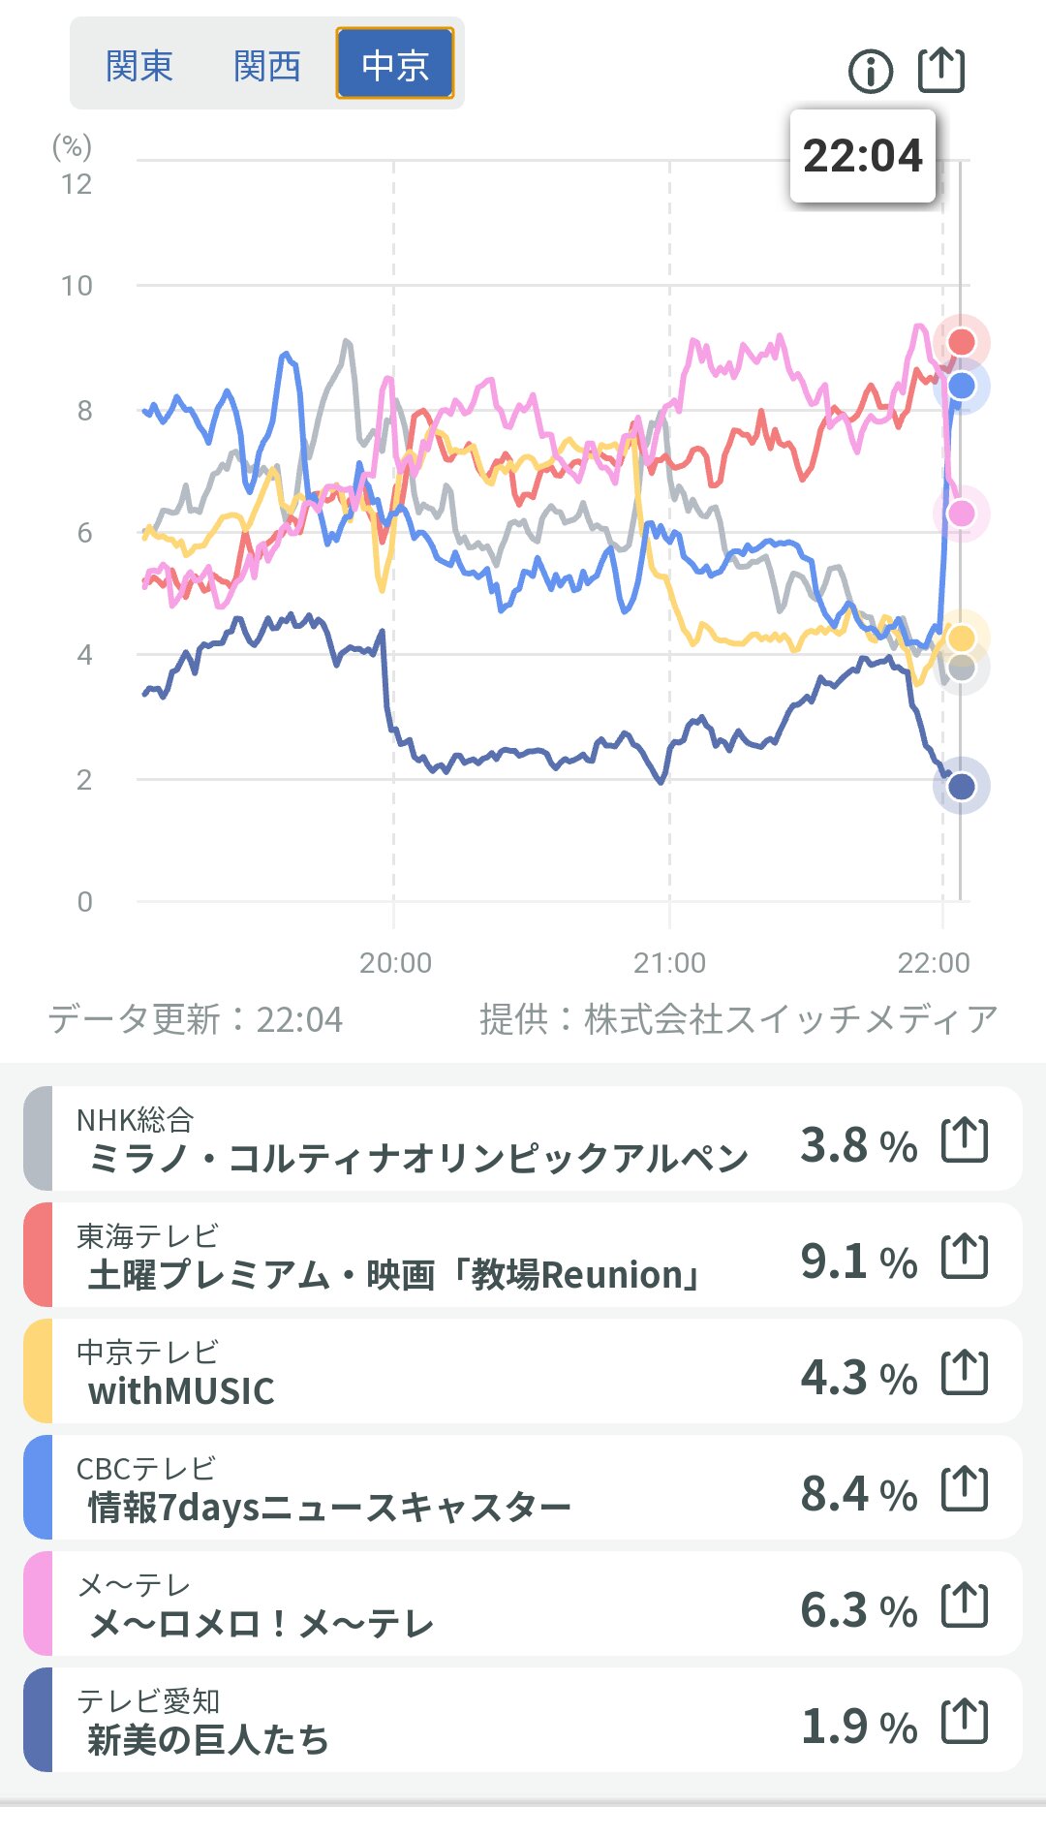Viewport: 1046px width, 1837px height.
Task: Tap the 22:04 time tooltip
Action: 862,156
